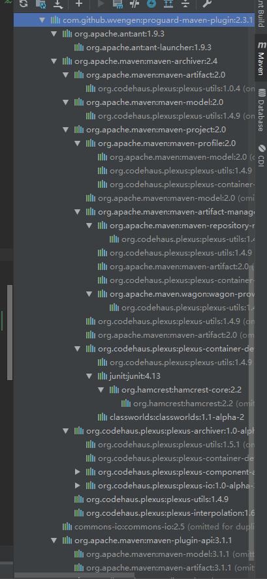Click the Download Sources toolbar icon
Screen dimensions: 267x579
pos(58,4)
